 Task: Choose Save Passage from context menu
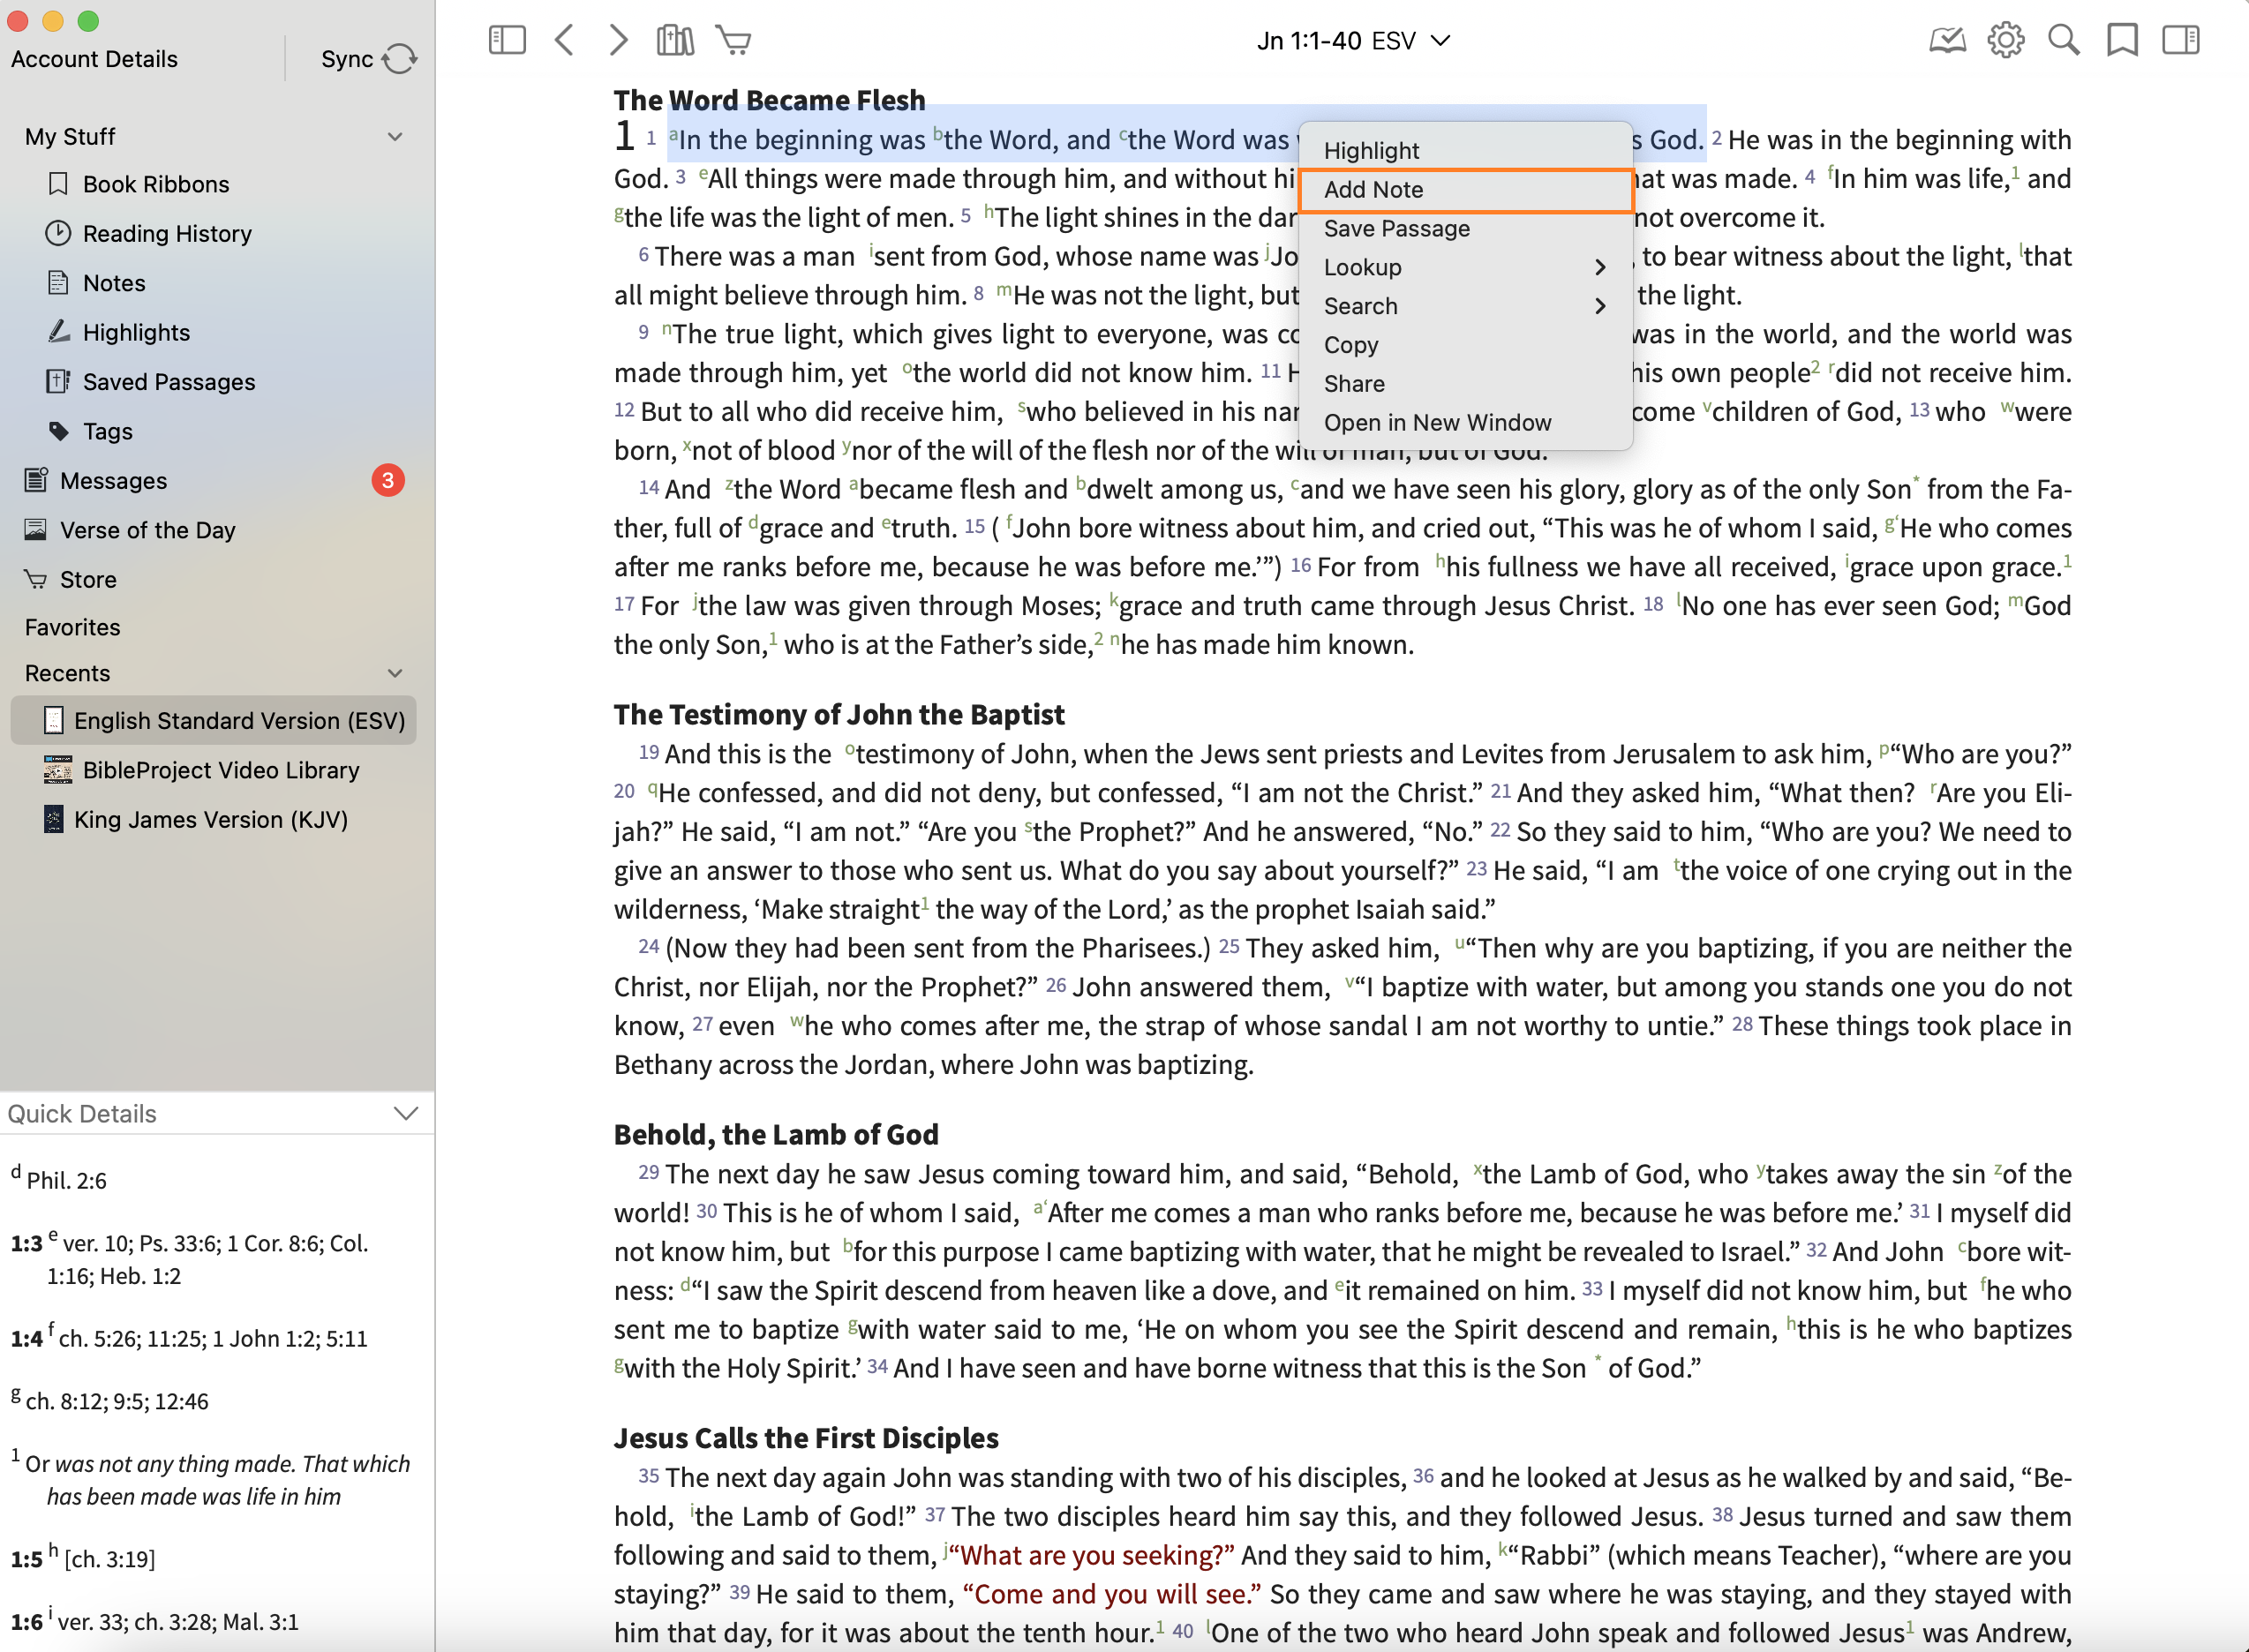point(1396,229)
